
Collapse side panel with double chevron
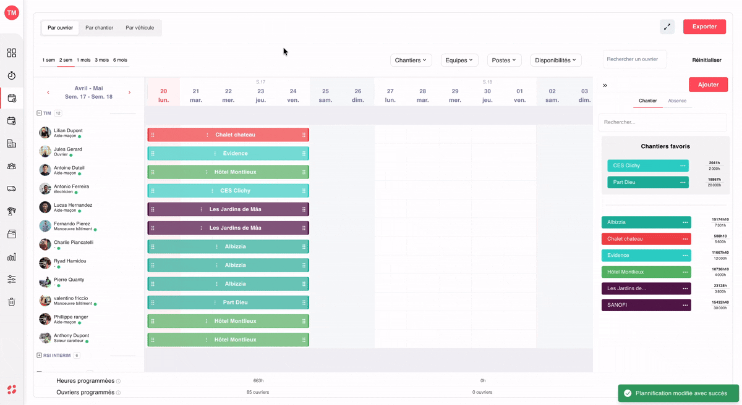(605, 85)
